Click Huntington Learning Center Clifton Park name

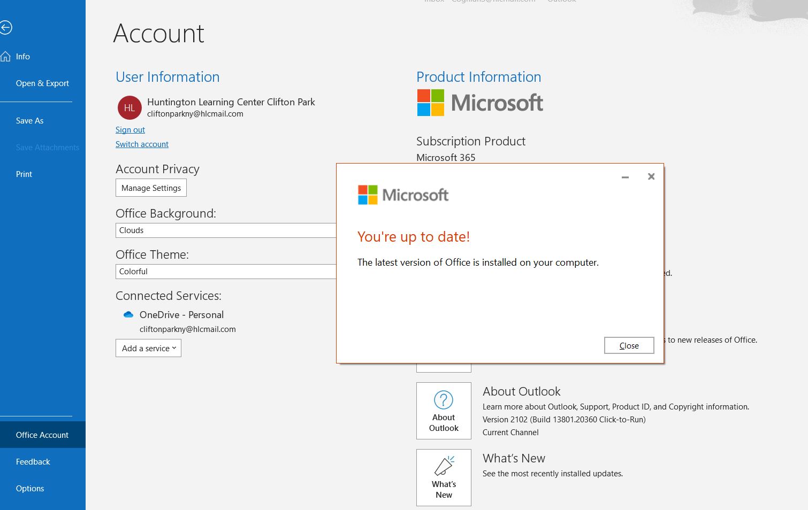231,102
